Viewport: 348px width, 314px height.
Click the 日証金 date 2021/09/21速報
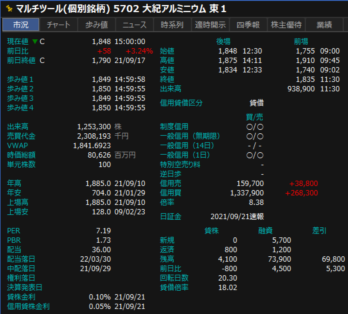[237, 216]
